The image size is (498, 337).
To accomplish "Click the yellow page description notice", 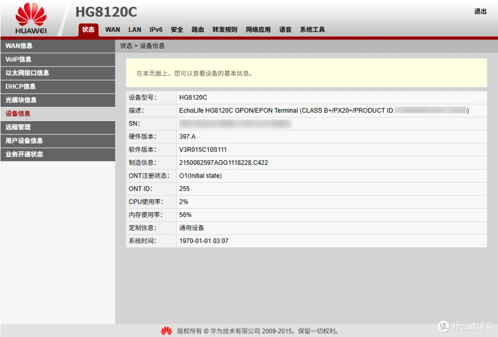I will point(306,73).
